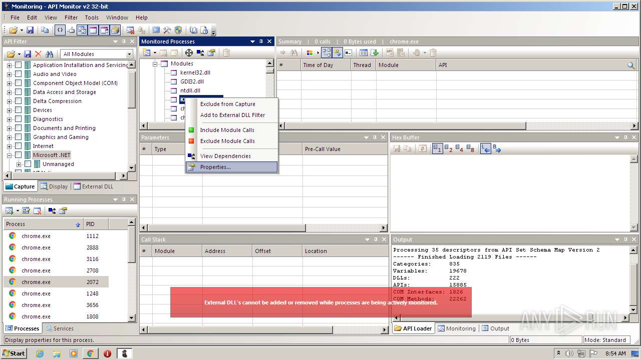Viewport: 641px width, 360px height.
Task: Click the terminate process red X icon in Running Processes
Action: [x=37, y=210]
